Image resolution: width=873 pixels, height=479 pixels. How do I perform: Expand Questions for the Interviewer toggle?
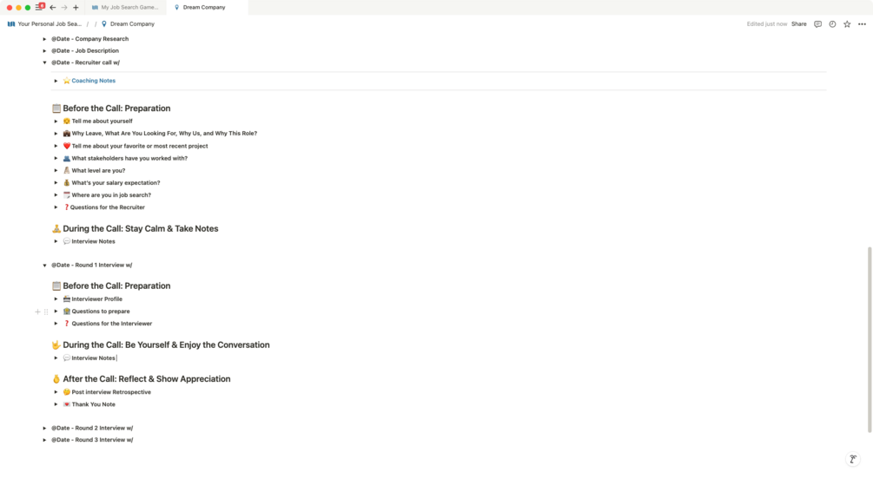(x=56, y=324)
